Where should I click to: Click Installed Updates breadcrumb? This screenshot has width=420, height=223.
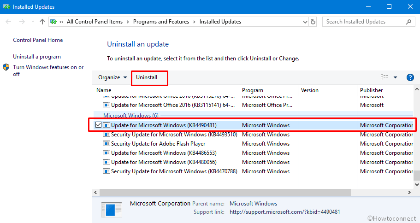click(x=220, y=22)
